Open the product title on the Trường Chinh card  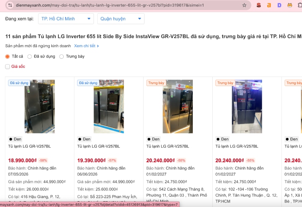237,146
